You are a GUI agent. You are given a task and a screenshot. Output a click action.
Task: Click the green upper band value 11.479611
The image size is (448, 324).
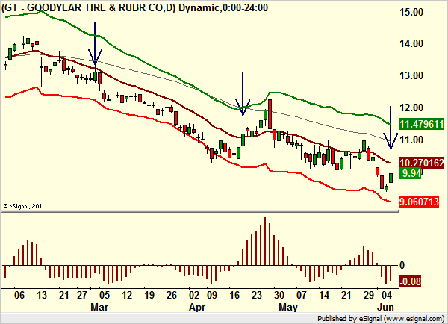[421, 124]
